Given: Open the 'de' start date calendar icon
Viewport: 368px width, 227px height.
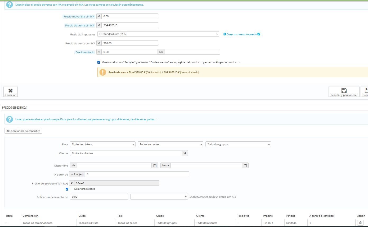Looking at the screenshot, I should [x=155, y=165].
